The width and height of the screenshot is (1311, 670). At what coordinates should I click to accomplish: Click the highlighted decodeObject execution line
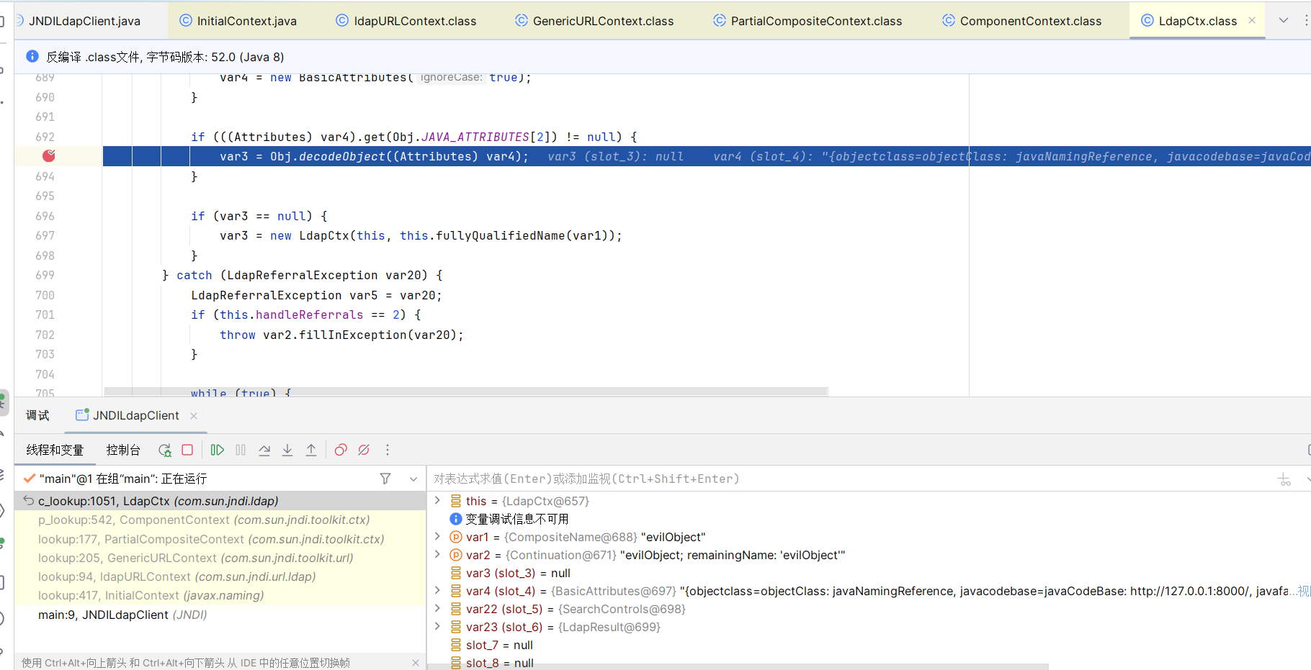707,156
